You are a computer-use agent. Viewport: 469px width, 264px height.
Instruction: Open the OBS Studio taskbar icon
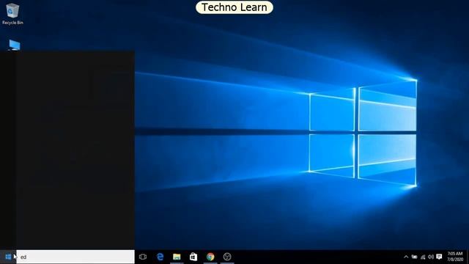[227, 257]
